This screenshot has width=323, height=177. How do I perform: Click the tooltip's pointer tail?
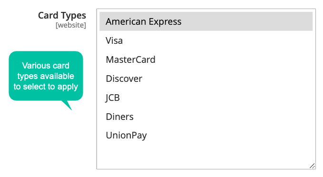[67, 105]
